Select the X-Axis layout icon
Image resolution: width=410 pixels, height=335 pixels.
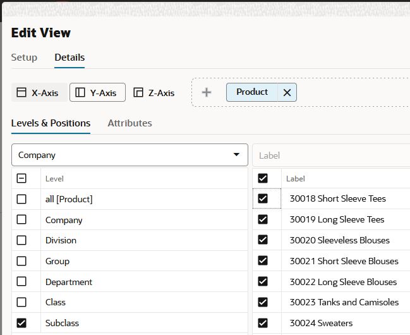pos(21,92)
